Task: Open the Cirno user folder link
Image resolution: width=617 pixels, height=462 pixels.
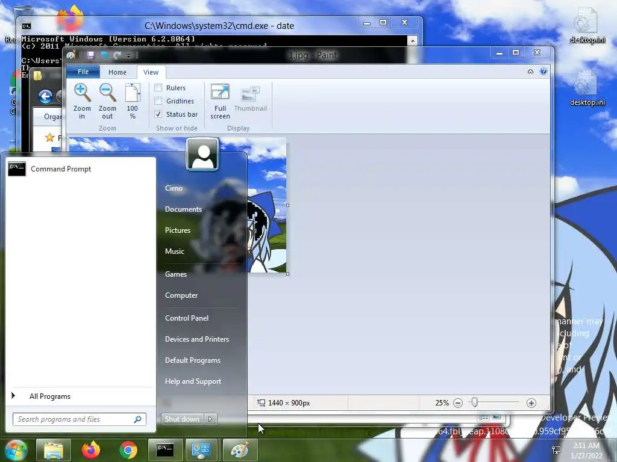Action: pos(174,188)
